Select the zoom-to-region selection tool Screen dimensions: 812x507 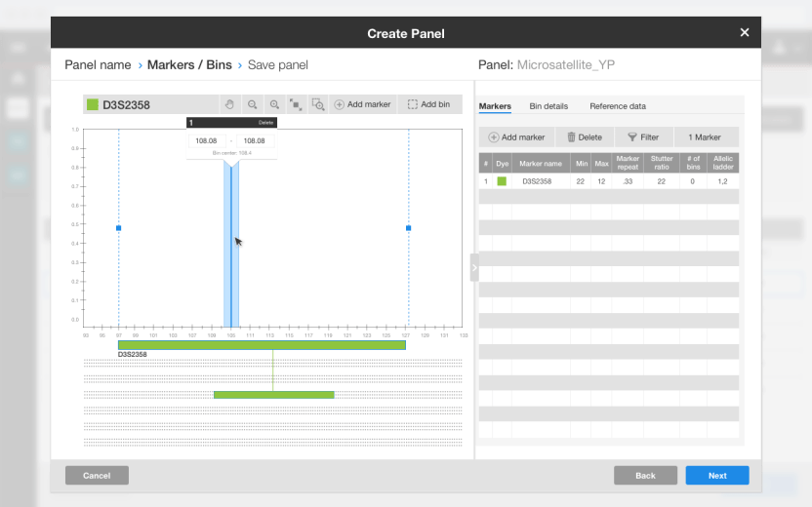point(318,104)
